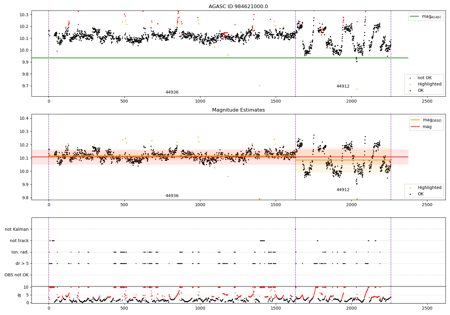Click the 500 tick under the top plot

click(x=124, y=101)
